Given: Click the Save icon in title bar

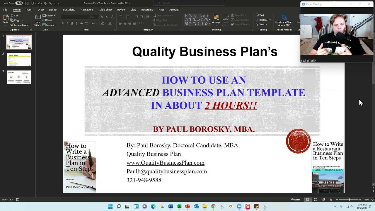Looking at the screenshot, I should [27, 3].
